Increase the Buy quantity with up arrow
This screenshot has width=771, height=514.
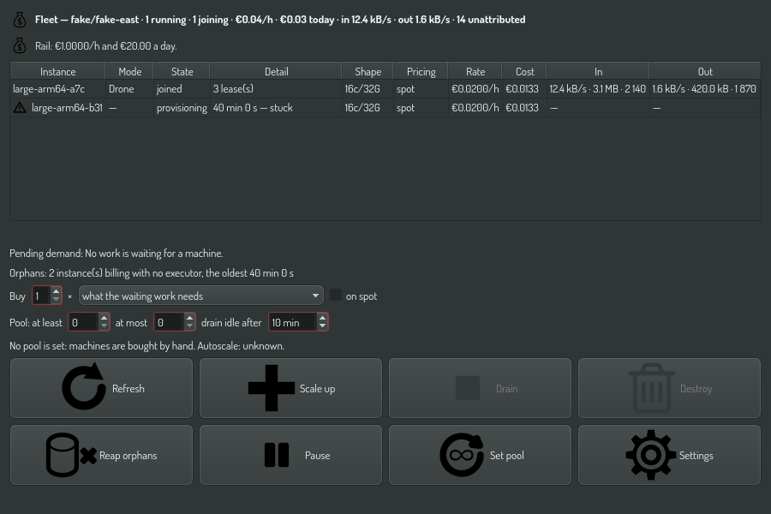[56, 291]
